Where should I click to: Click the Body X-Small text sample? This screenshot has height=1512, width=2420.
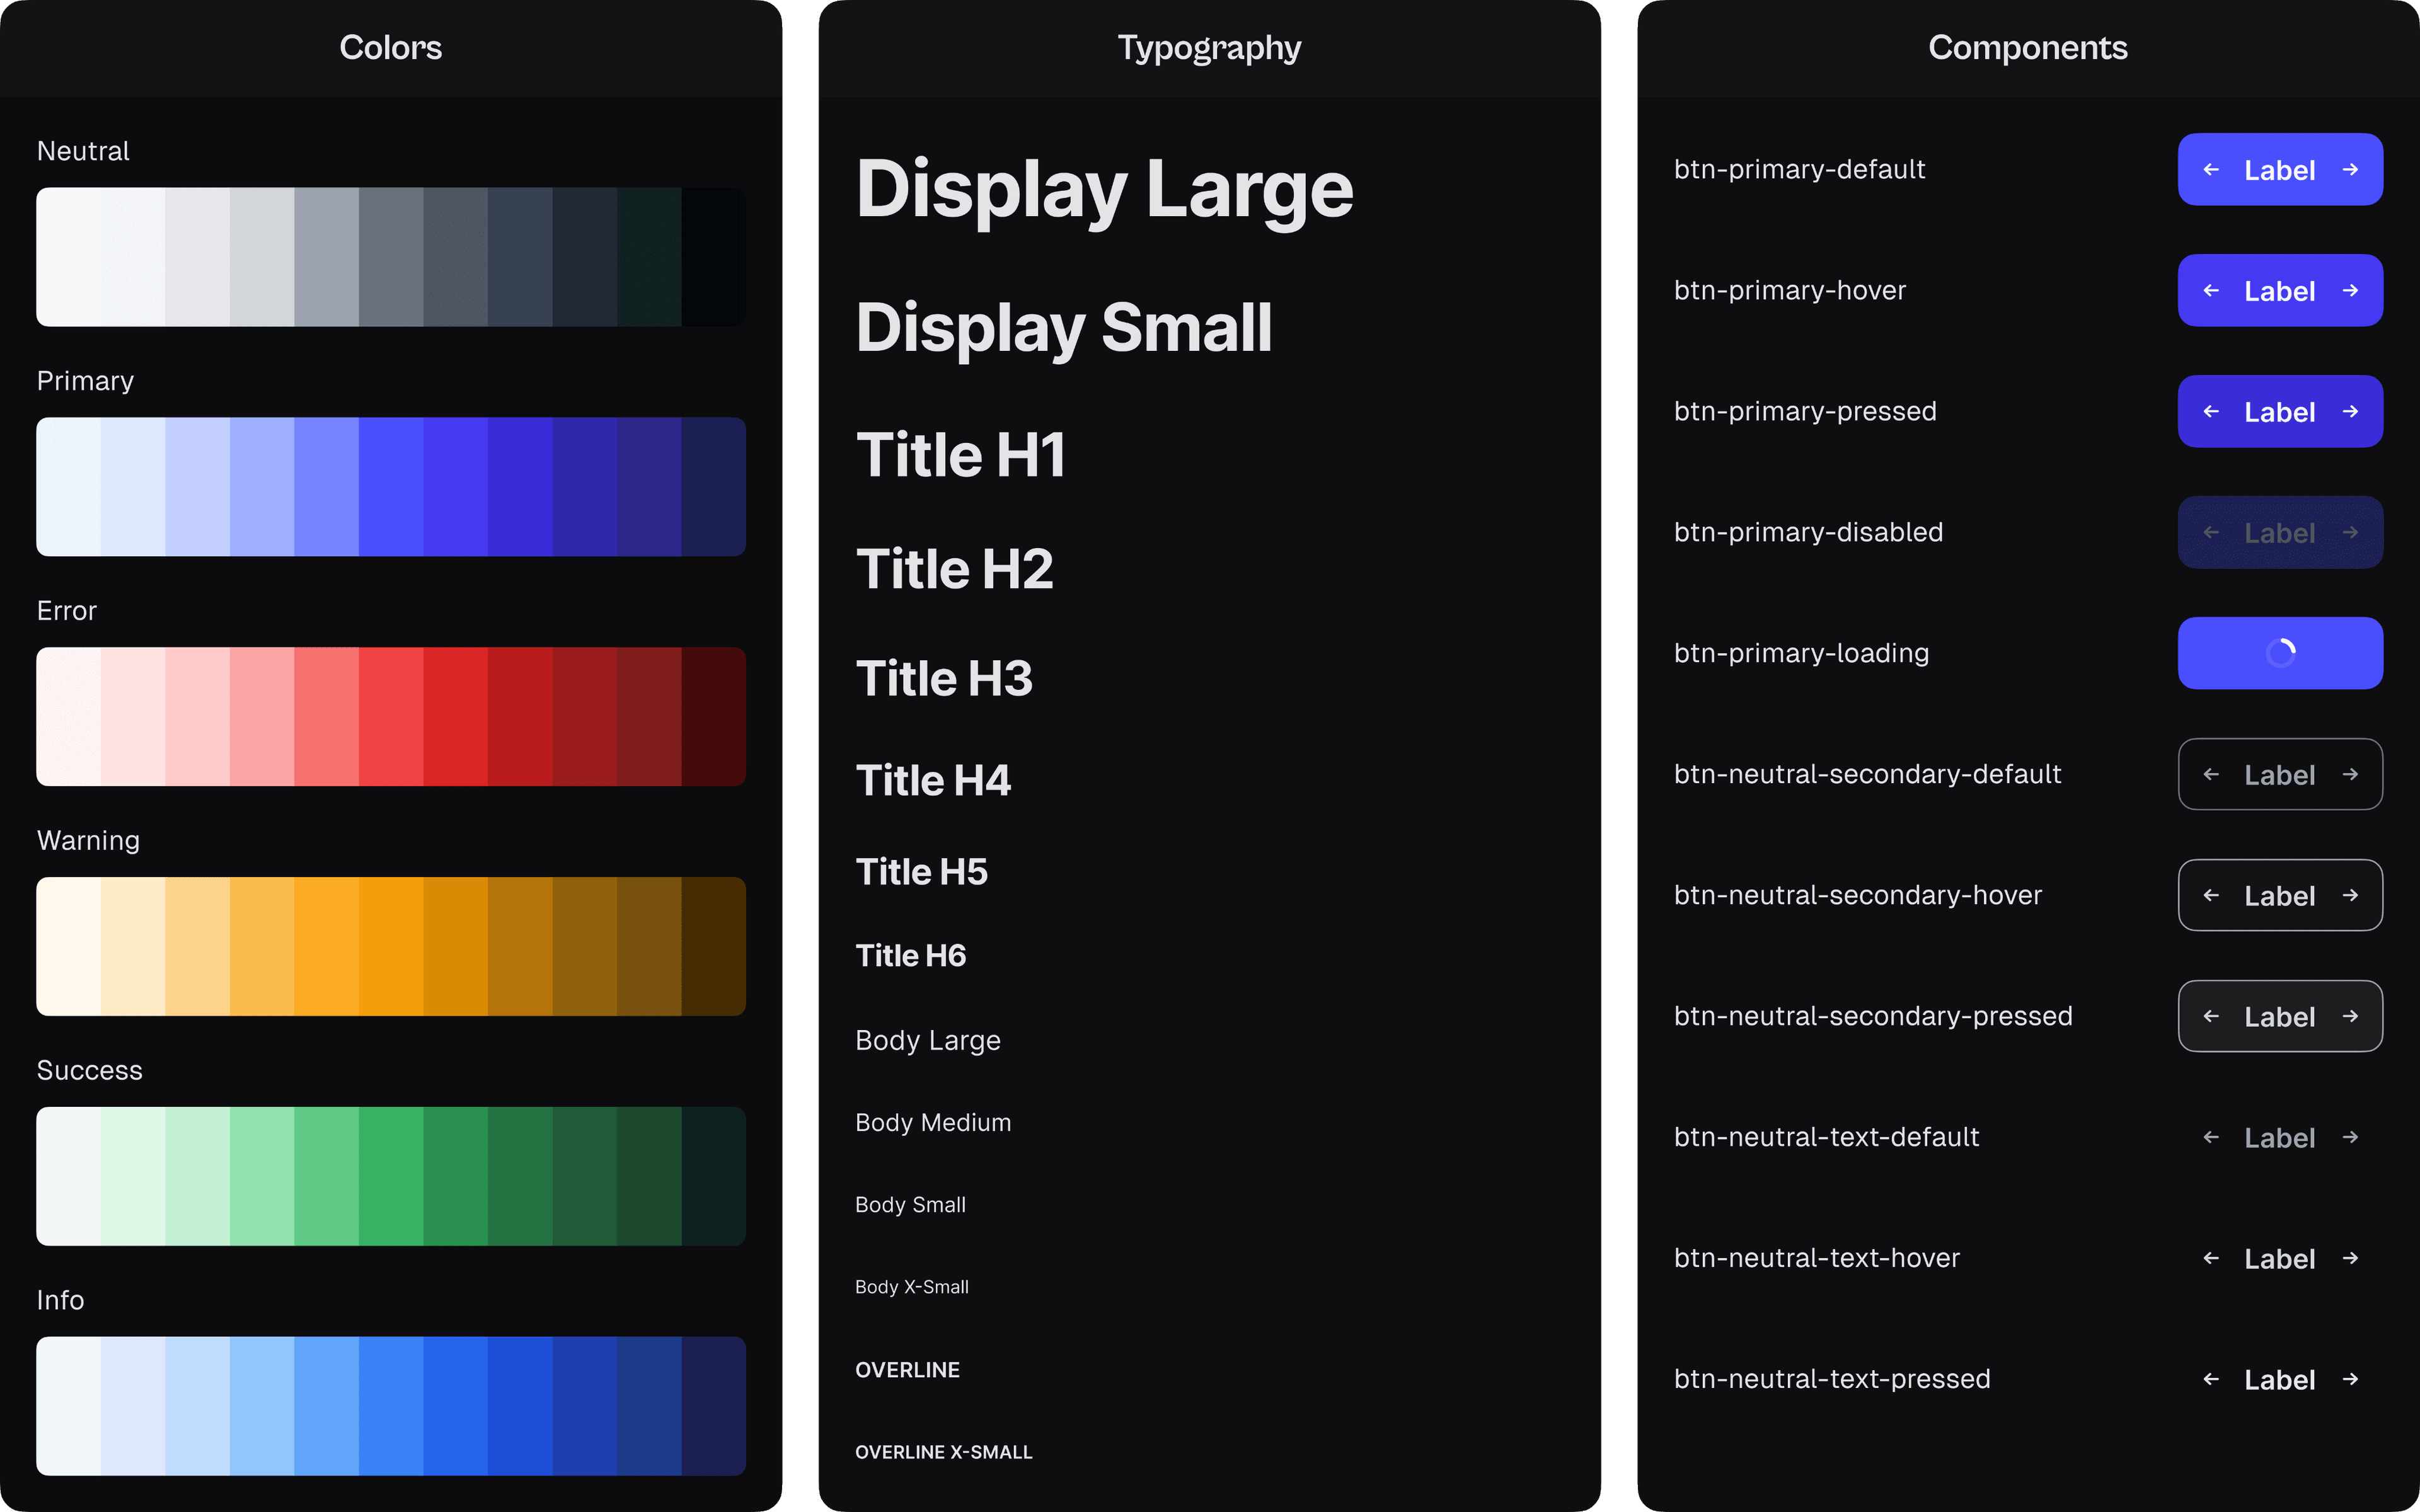point(912,1287)
